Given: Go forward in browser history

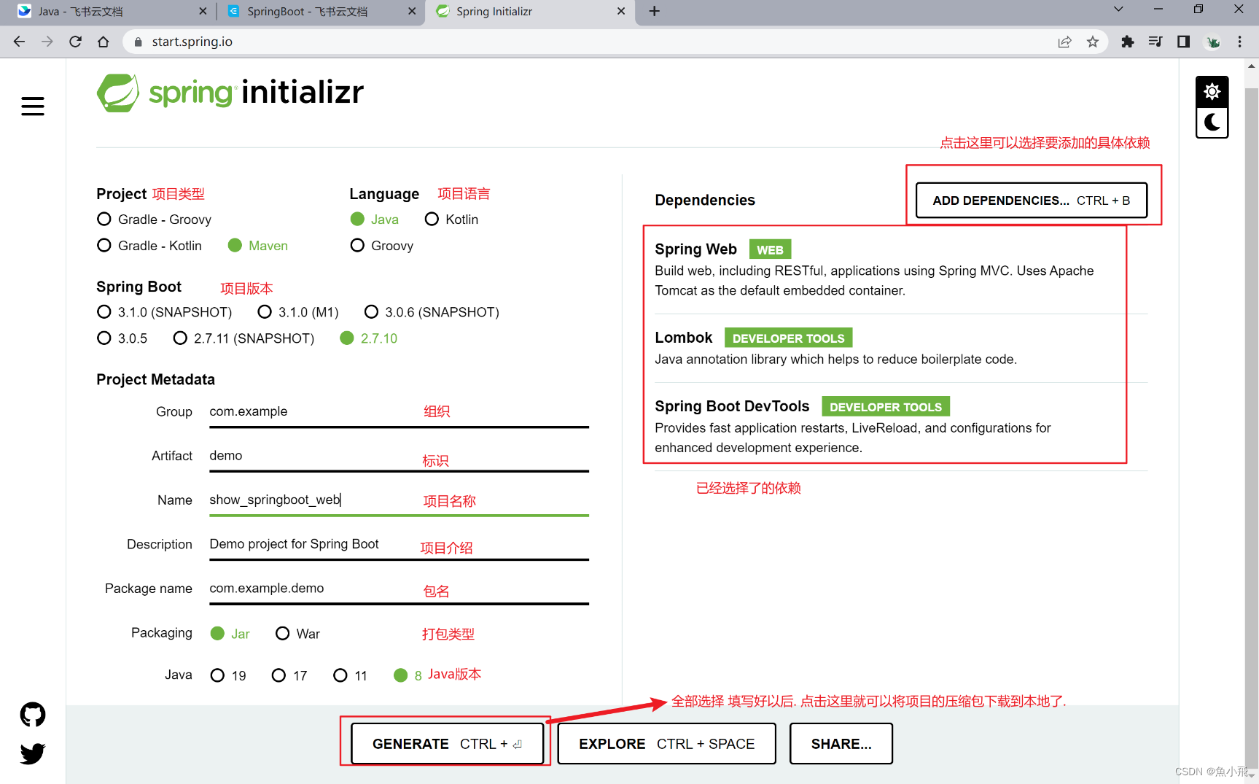Looking at the screenshot, I should click(x=47, y=42).
